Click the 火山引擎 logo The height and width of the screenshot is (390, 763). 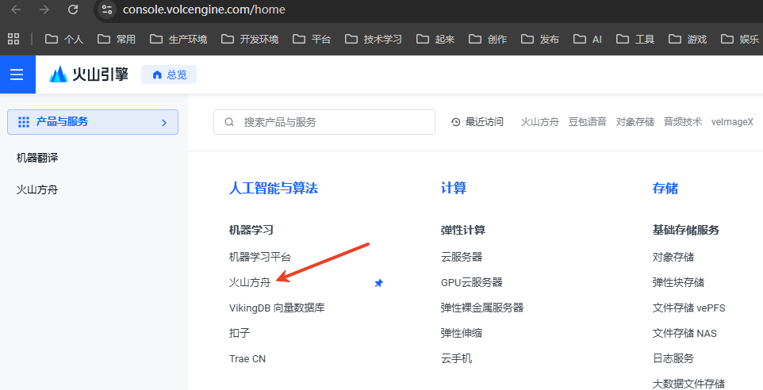[x=89, y=75]
